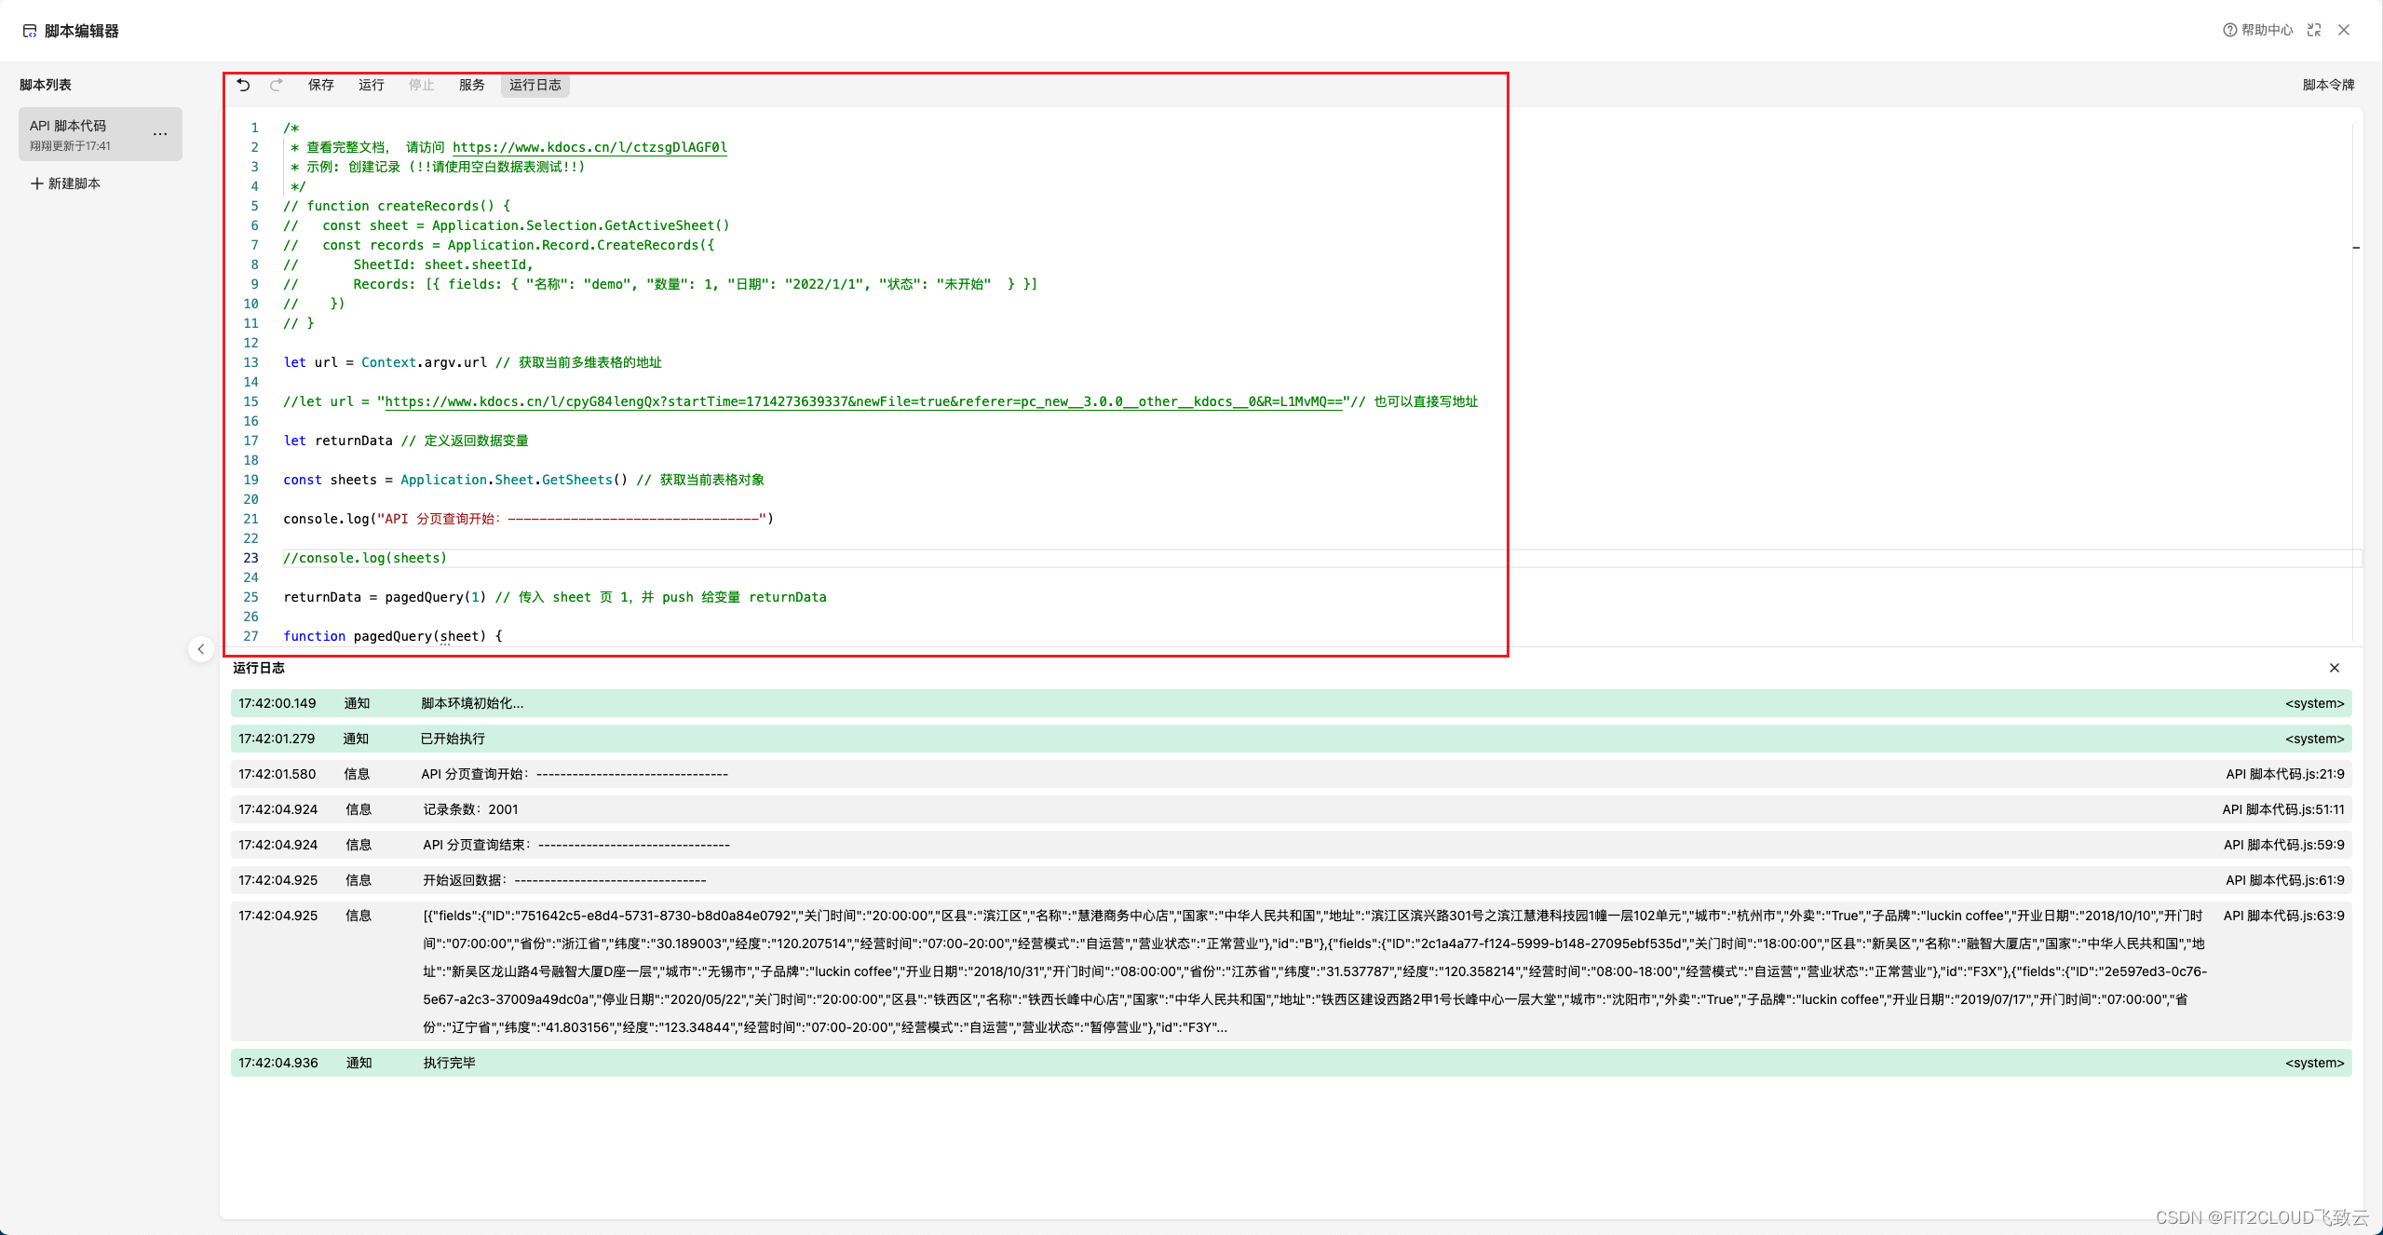Click the 执行完毕 log row
Screen dimensions: 2383x1235
point(449,1063)
